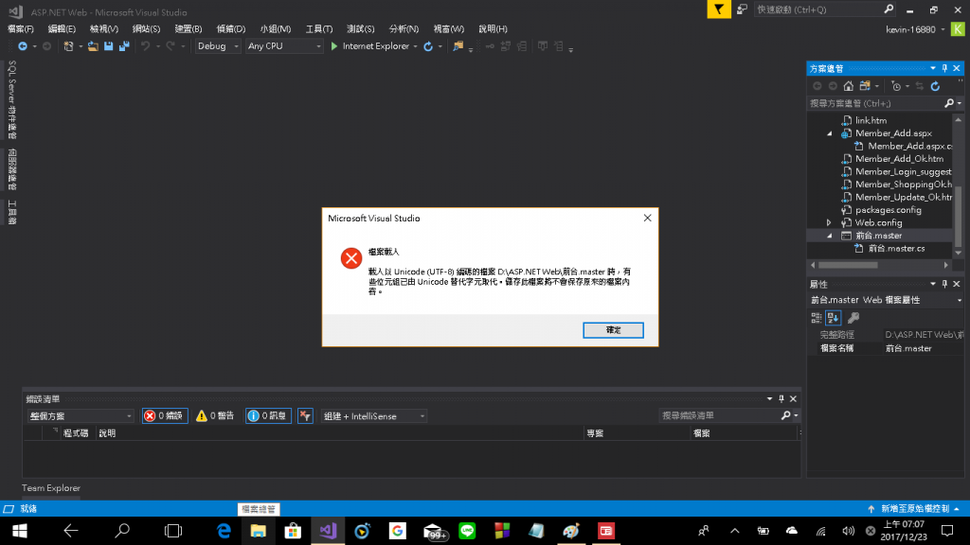This screenshot has width=970, height=545.
Task: Click the New Project toolbar icon
Action: pos(68,46)
